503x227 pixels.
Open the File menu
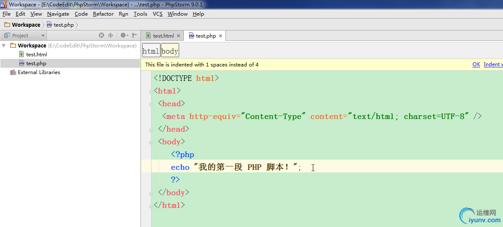click(x=6, y=14)
